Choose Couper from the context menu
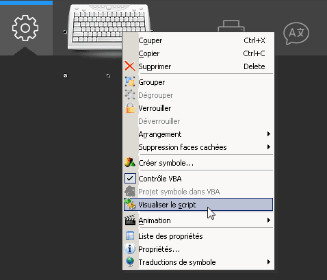 151,40
